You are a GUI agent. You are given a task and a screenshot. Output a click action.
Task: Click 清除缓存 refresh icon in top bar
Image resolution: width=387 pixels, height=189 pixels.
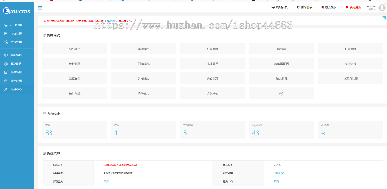click(298, 7)
